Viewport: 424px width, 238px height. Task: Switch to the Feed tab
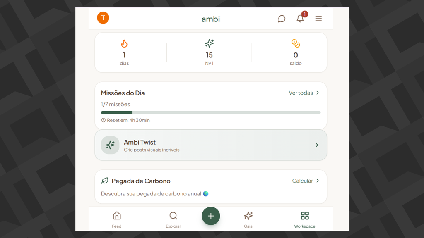click(x=116, y=219)
